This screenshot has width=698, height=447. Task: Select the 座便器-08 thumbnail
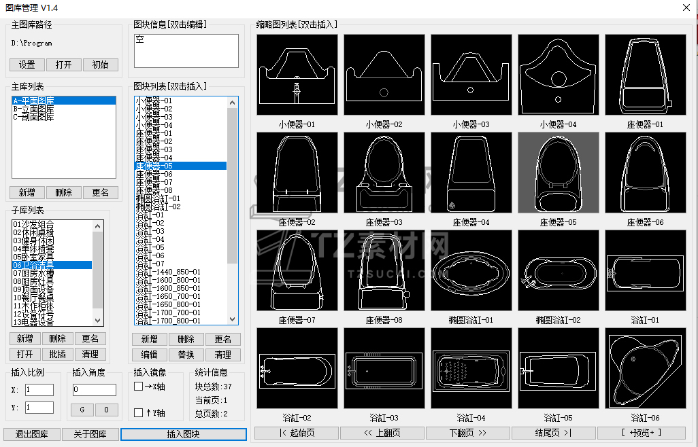click(384, 270)
